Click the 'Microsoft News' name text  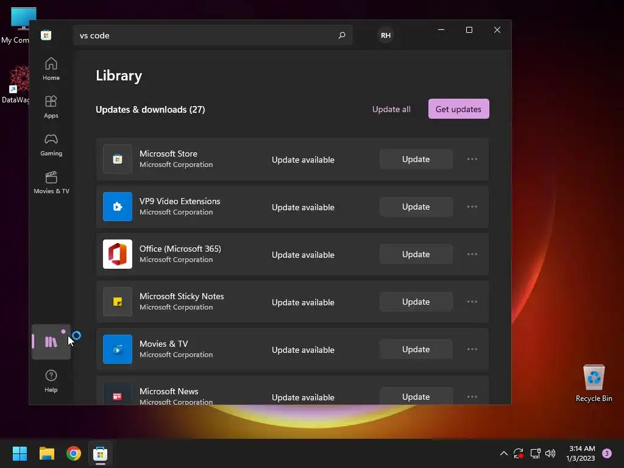tap(169, 391)
